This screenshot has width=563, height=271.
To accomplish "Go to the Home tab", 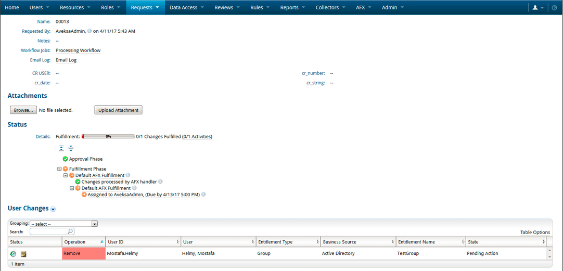I will coord(12,7).
